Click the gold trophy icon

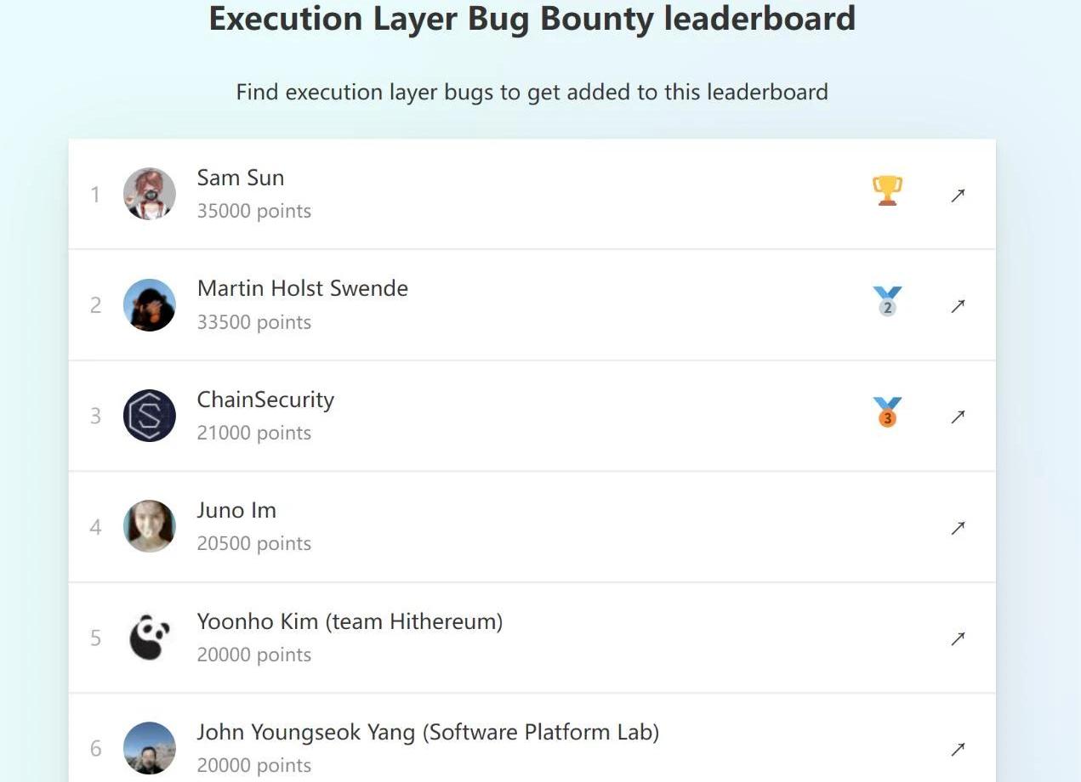pyautogui.click(x=887, y=190)
